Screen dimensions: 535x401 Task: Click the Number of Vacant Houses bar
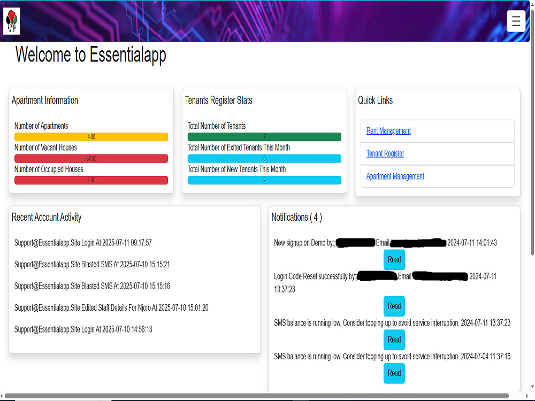click(x=91, y=159)
